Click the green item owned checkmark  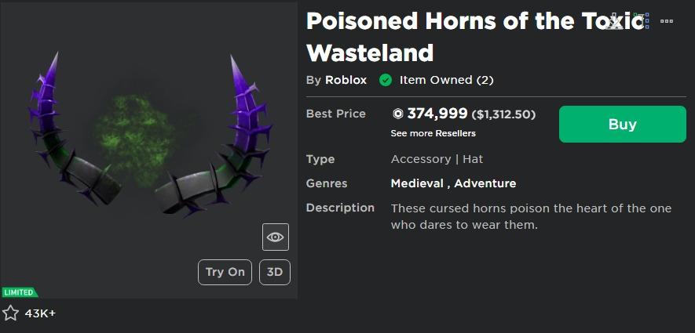pos(386,80)
